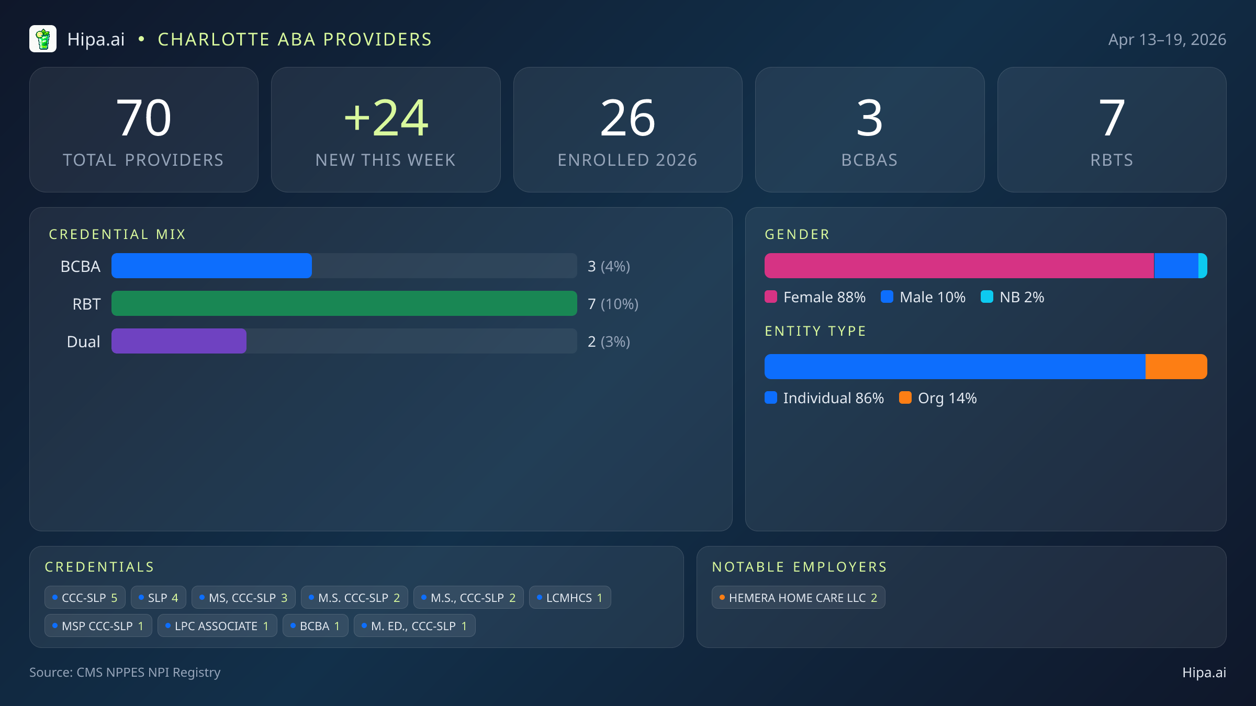Click the RBTS count card
This screenshot has width=1256, height=706.
pos(1112,130)
